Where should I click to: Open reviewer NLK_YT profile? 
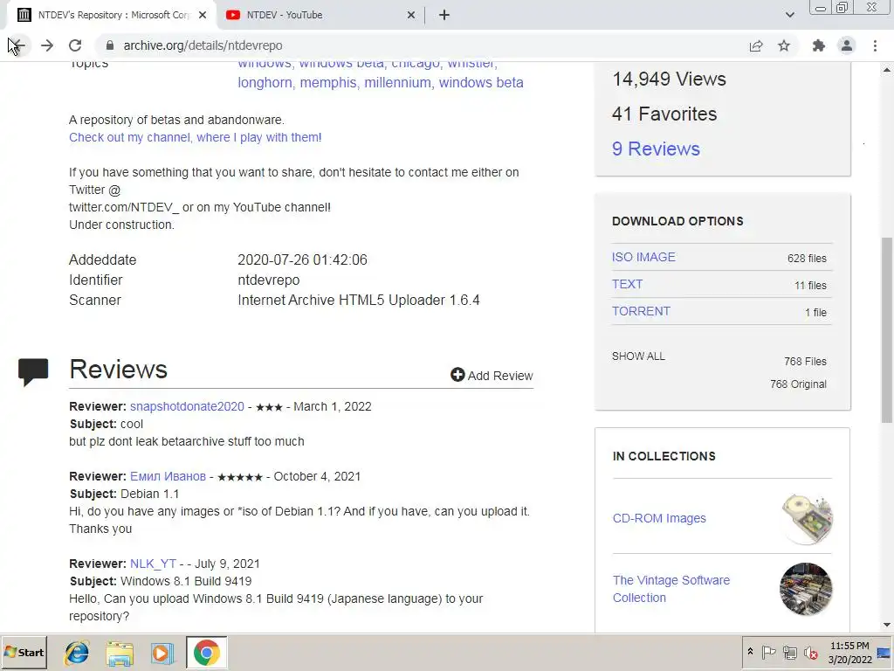click(x=153, y=564)
